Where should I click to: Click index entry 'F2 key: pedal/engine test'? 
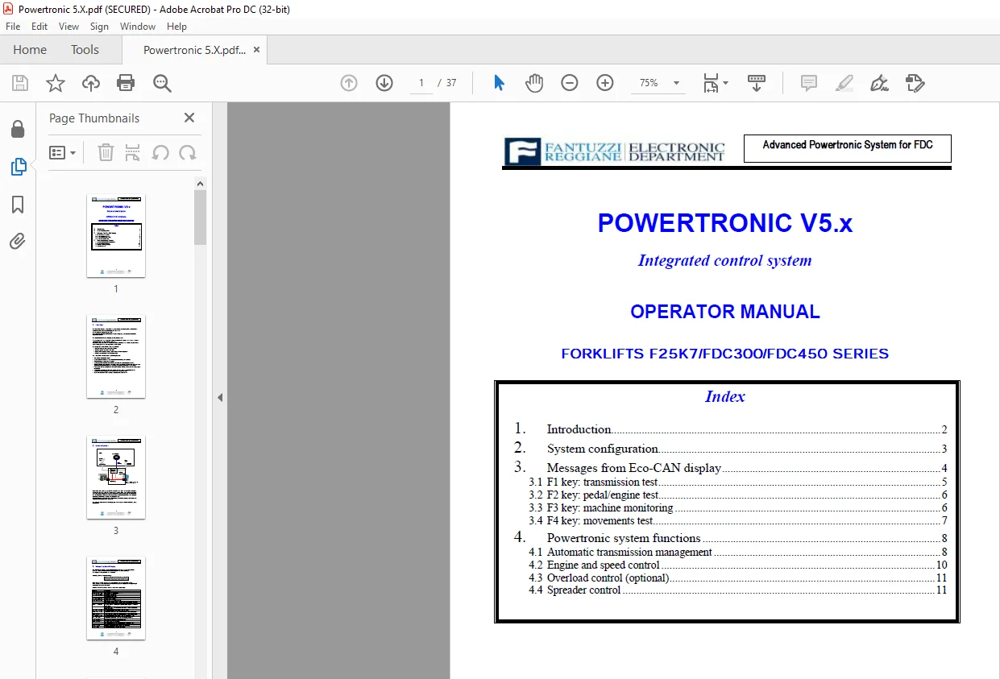tap(603, 495)
